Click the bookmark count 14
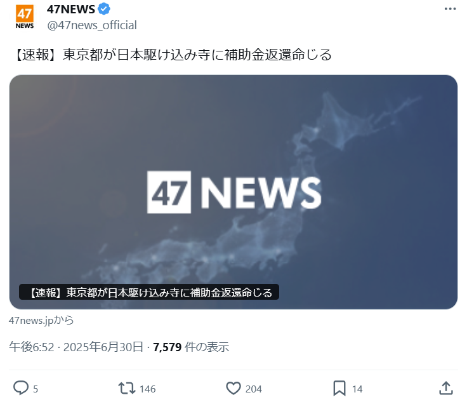The width and height of the screenshot is (467, 402). tap(357, 389)
